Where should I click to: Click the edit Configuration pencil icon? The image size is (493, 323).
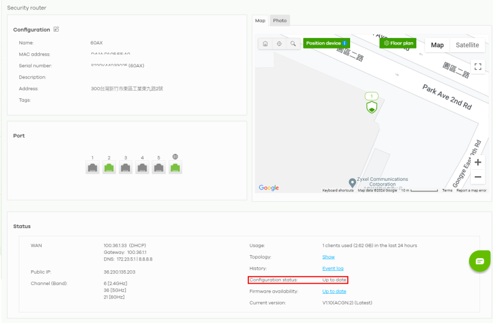[x=56, y=29]
